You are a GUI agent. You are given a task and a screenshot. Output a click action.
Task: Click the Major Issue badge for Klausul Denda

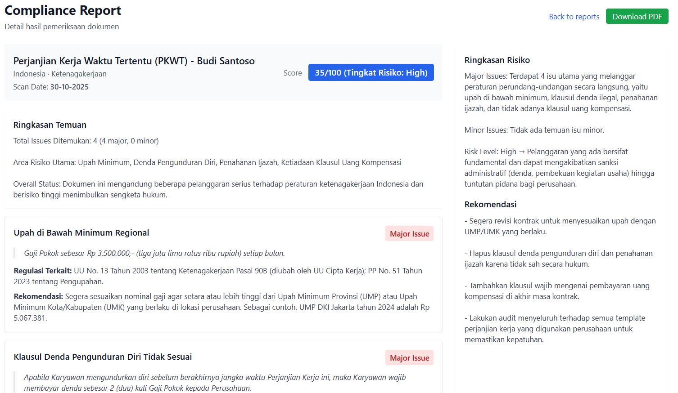pyautogui.click(x=409, y=358)
